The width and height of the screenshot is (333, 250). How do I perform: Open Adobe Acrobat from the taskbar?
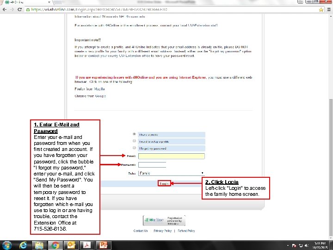click(87, 245)
